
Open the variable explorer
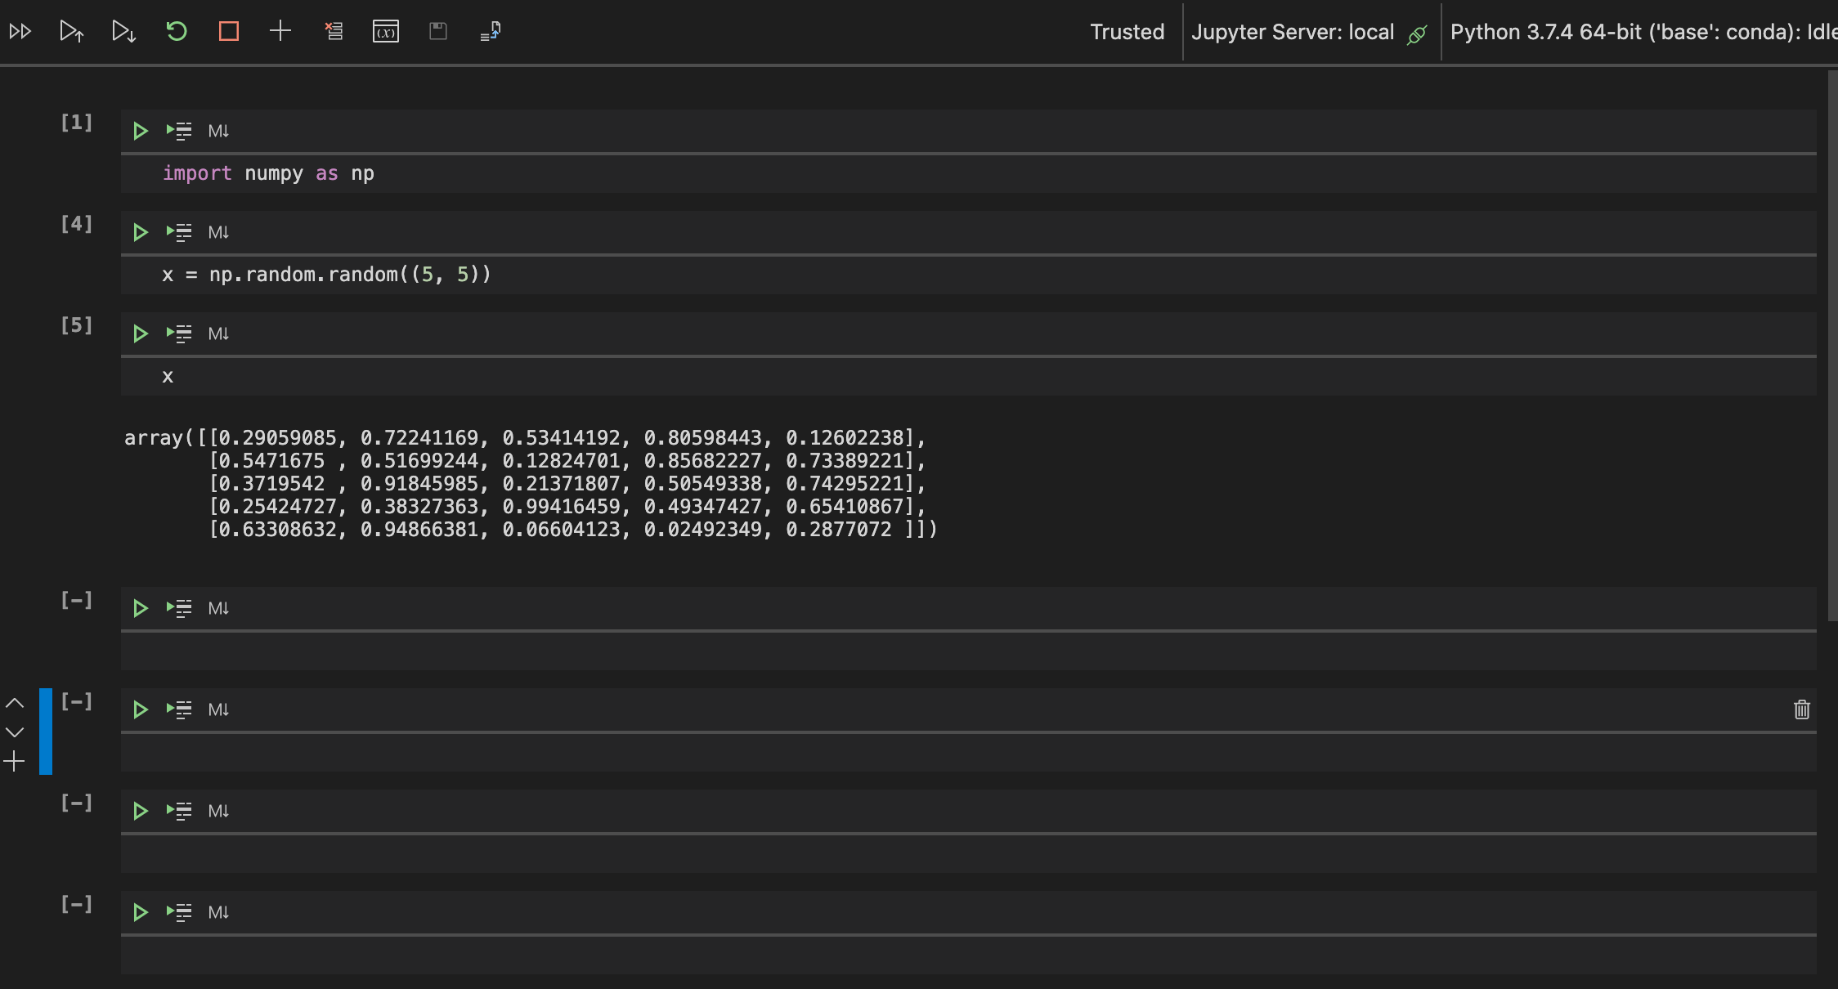coord(386,32)
